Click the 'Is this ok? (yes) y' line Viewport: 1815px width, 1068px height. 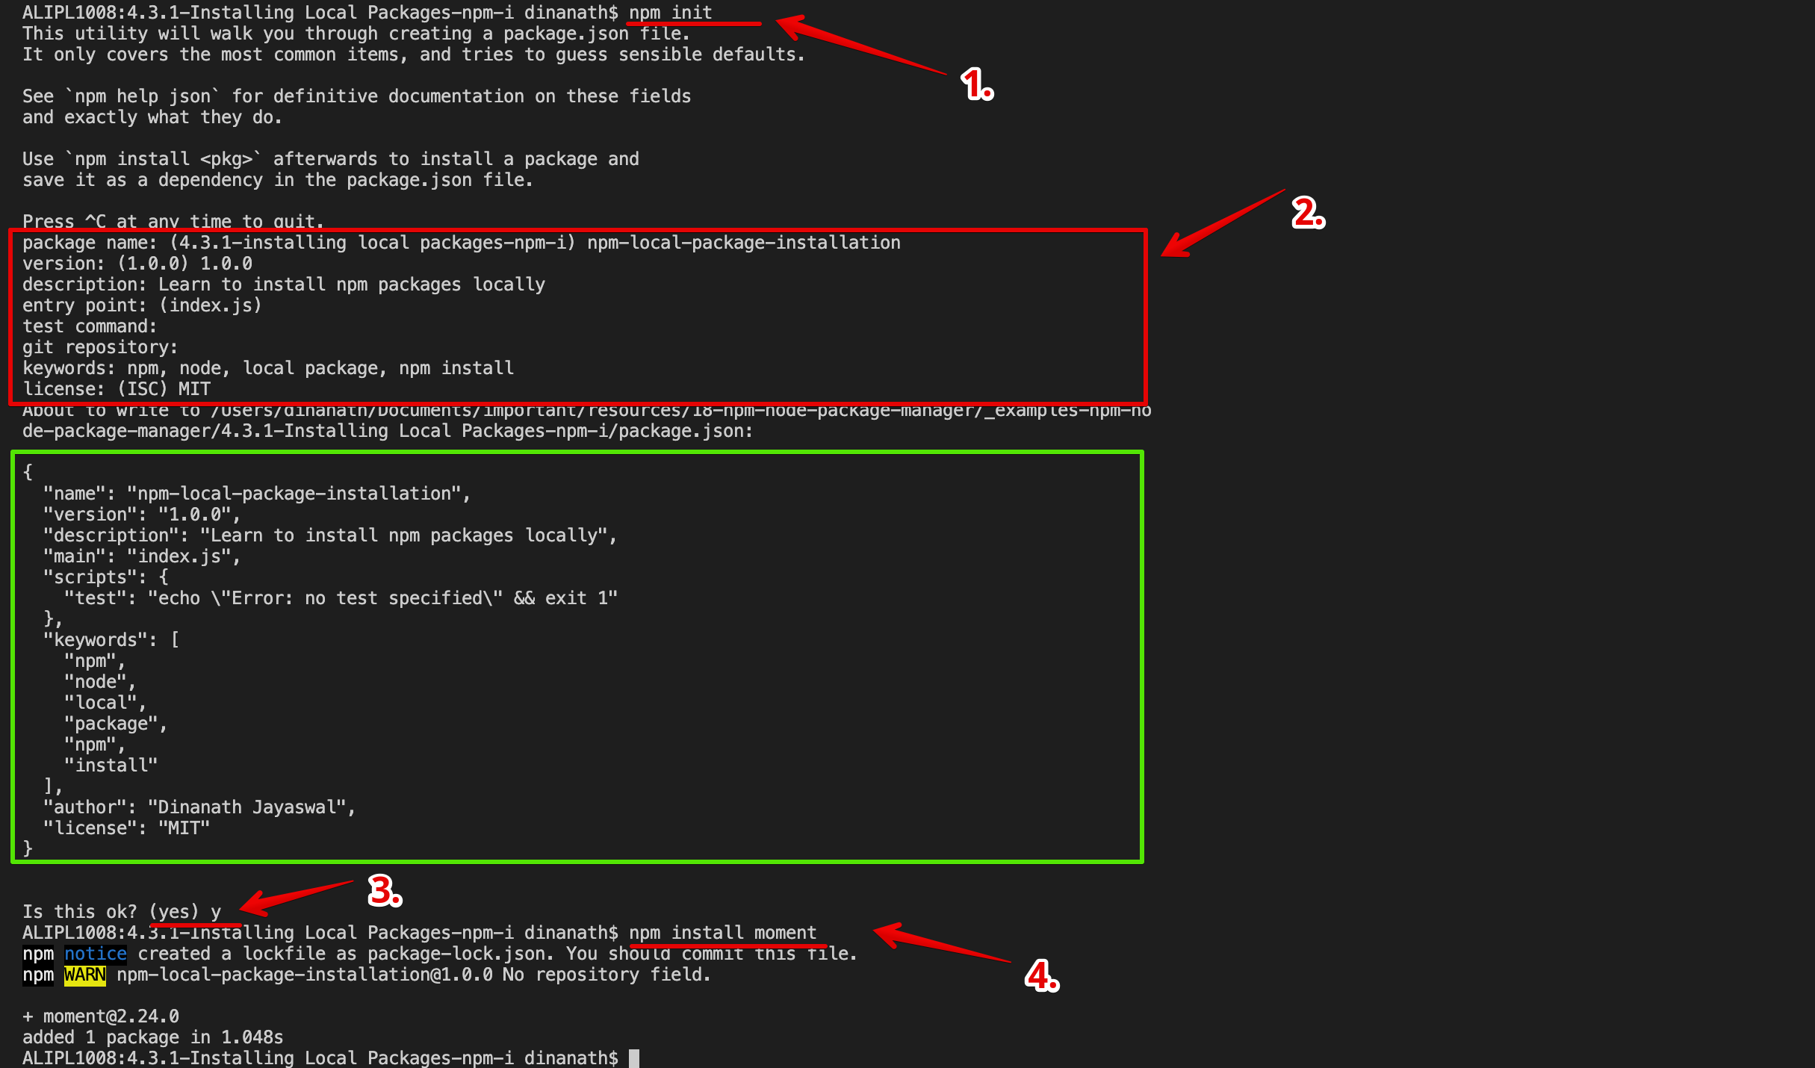tap(122, 912)
